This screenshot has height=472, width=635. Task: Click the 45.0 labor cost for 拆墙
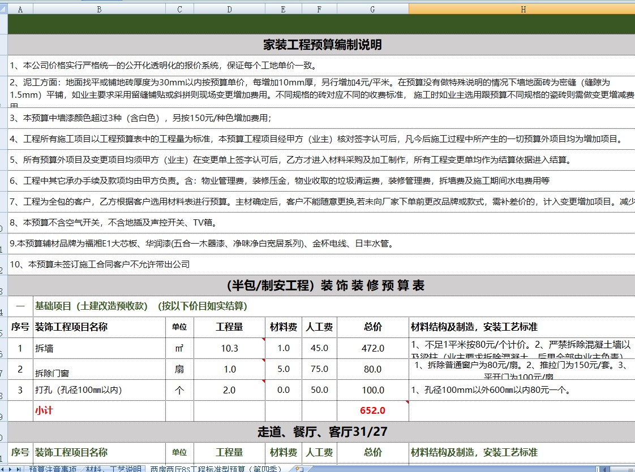point(319,348)
